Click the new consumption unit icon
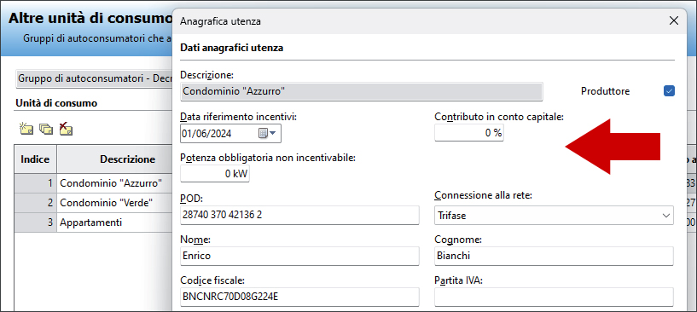This screenshot has height=312, width=697. click(26, 129)
